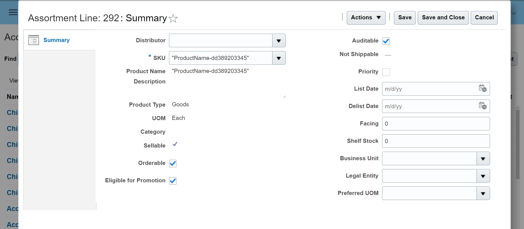The width and height of the screenshot is (524, 229).
Task: Enable the Priority checkbox
Action: 386,72
